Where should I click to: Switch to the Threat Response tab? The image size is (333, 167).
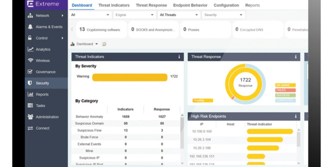click(151, 5)
